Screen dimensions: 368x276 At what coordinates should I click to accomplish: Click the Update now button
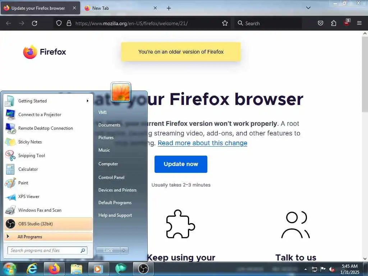(x=181, y=164)
